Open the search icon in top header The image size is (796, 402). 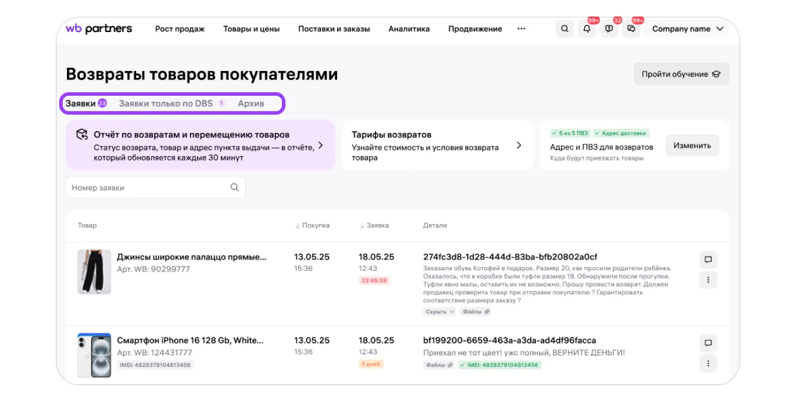(564, 29)
